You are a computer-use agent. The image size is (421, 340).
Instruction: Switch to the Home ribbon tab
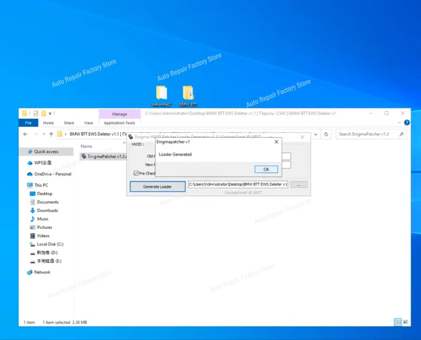(x=48, y=123)
